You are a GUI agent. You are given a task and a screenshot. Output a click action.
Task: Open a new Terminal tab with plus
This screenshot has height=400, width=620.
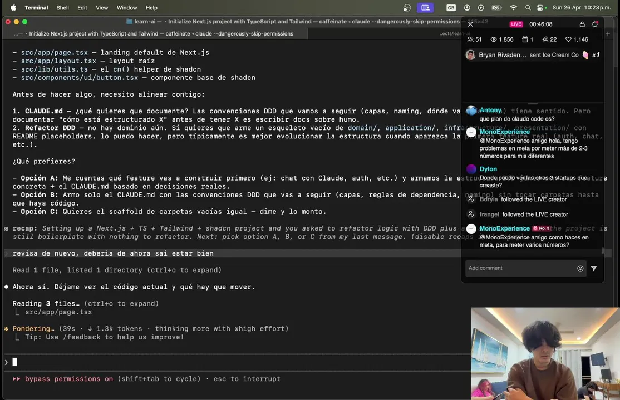point(608,34)
